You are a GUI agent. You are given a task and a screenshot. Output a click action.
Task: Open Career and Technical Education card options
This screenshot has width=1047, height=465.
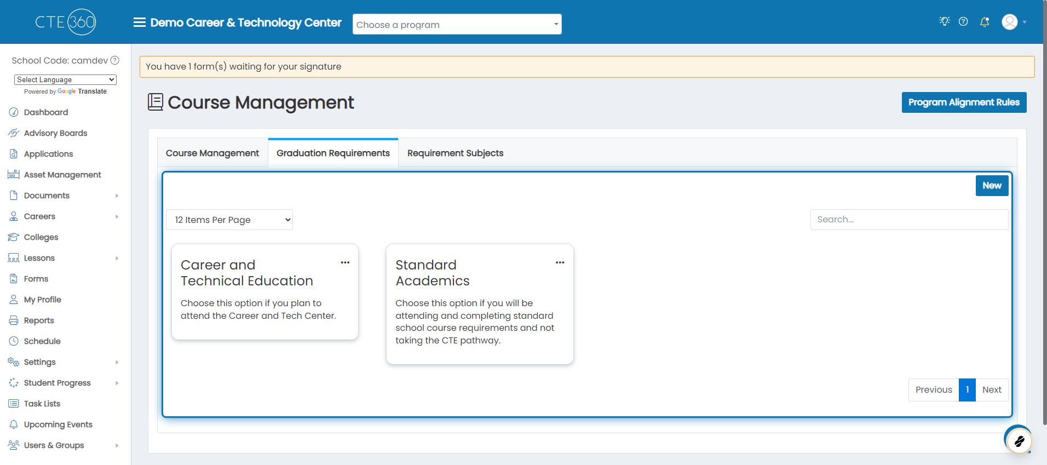345,262
